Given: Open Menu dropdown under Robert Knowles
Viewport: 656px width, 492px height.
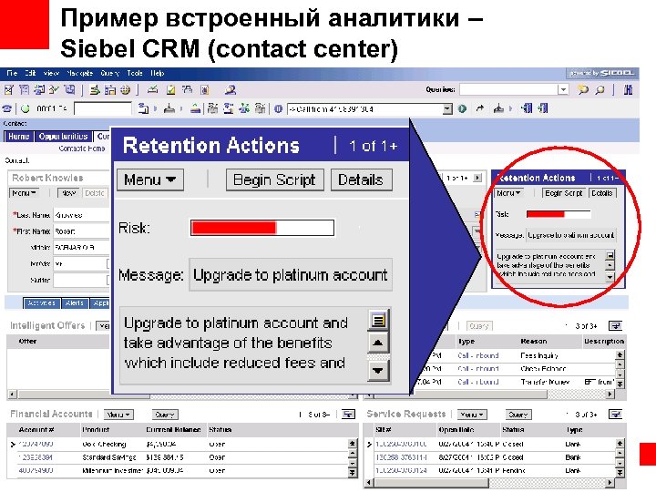Looking at the screenshot, I should coord(24,193).
